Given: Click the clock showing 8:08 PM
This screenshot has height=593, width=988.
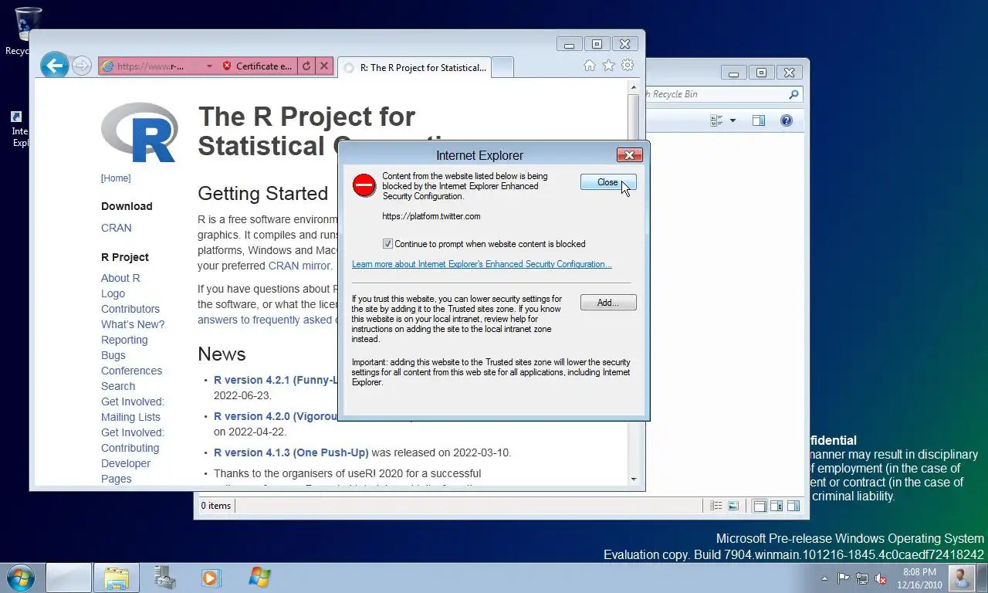Looking at the screenshot, I should click(x=919, y=578).
